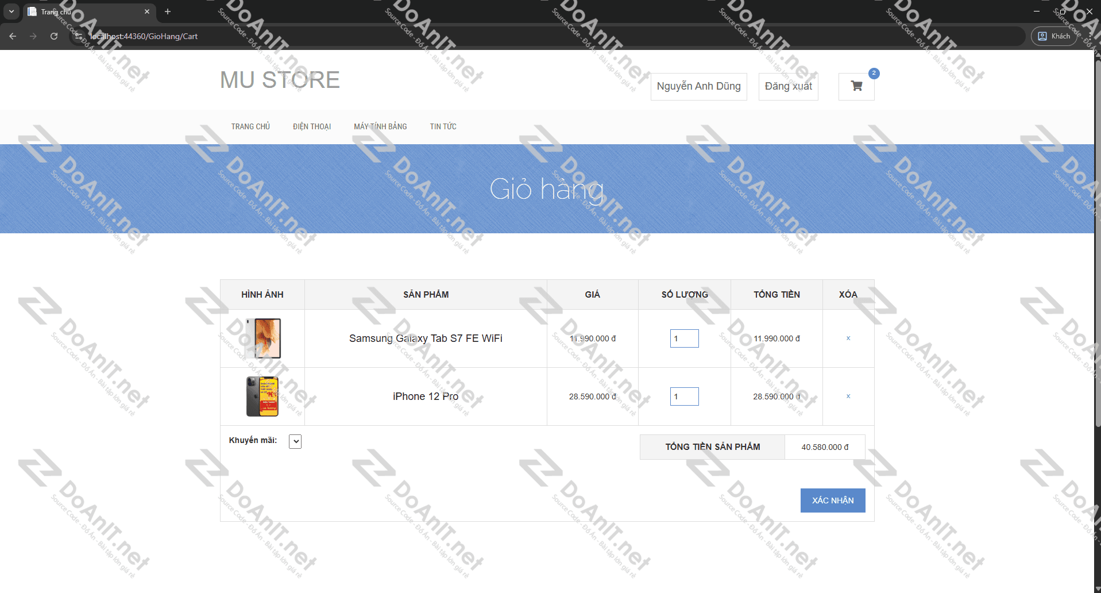This screenshot has width=1101, height=593.
Task: Click the Samsung Galaxy Tab S7 thumbnail
Action: tap(263, 338)
